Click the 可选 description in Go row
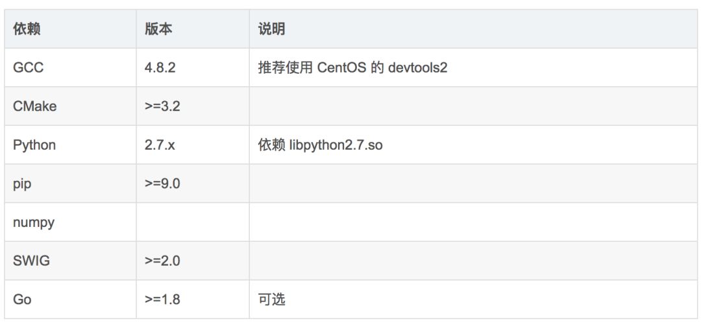 point(271,299)
